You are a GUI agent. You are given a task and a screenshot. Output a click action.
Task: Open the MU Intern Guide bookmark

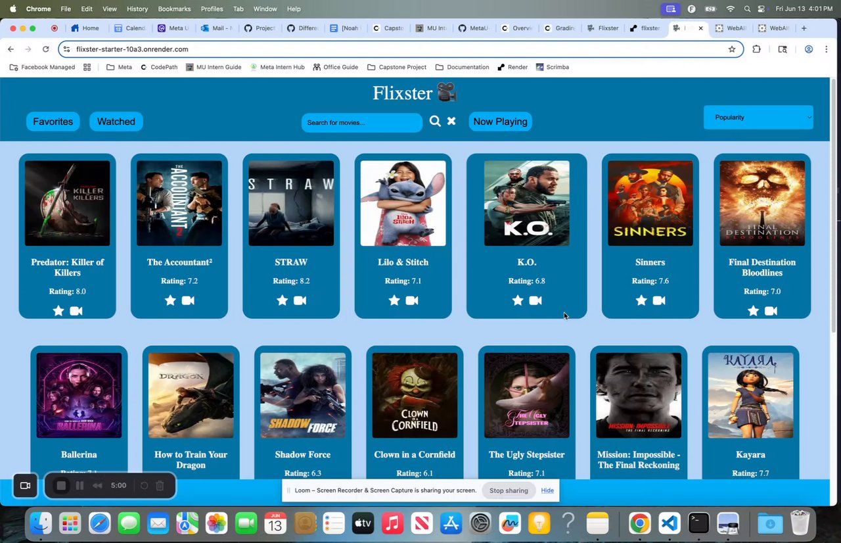click(214, 67)
